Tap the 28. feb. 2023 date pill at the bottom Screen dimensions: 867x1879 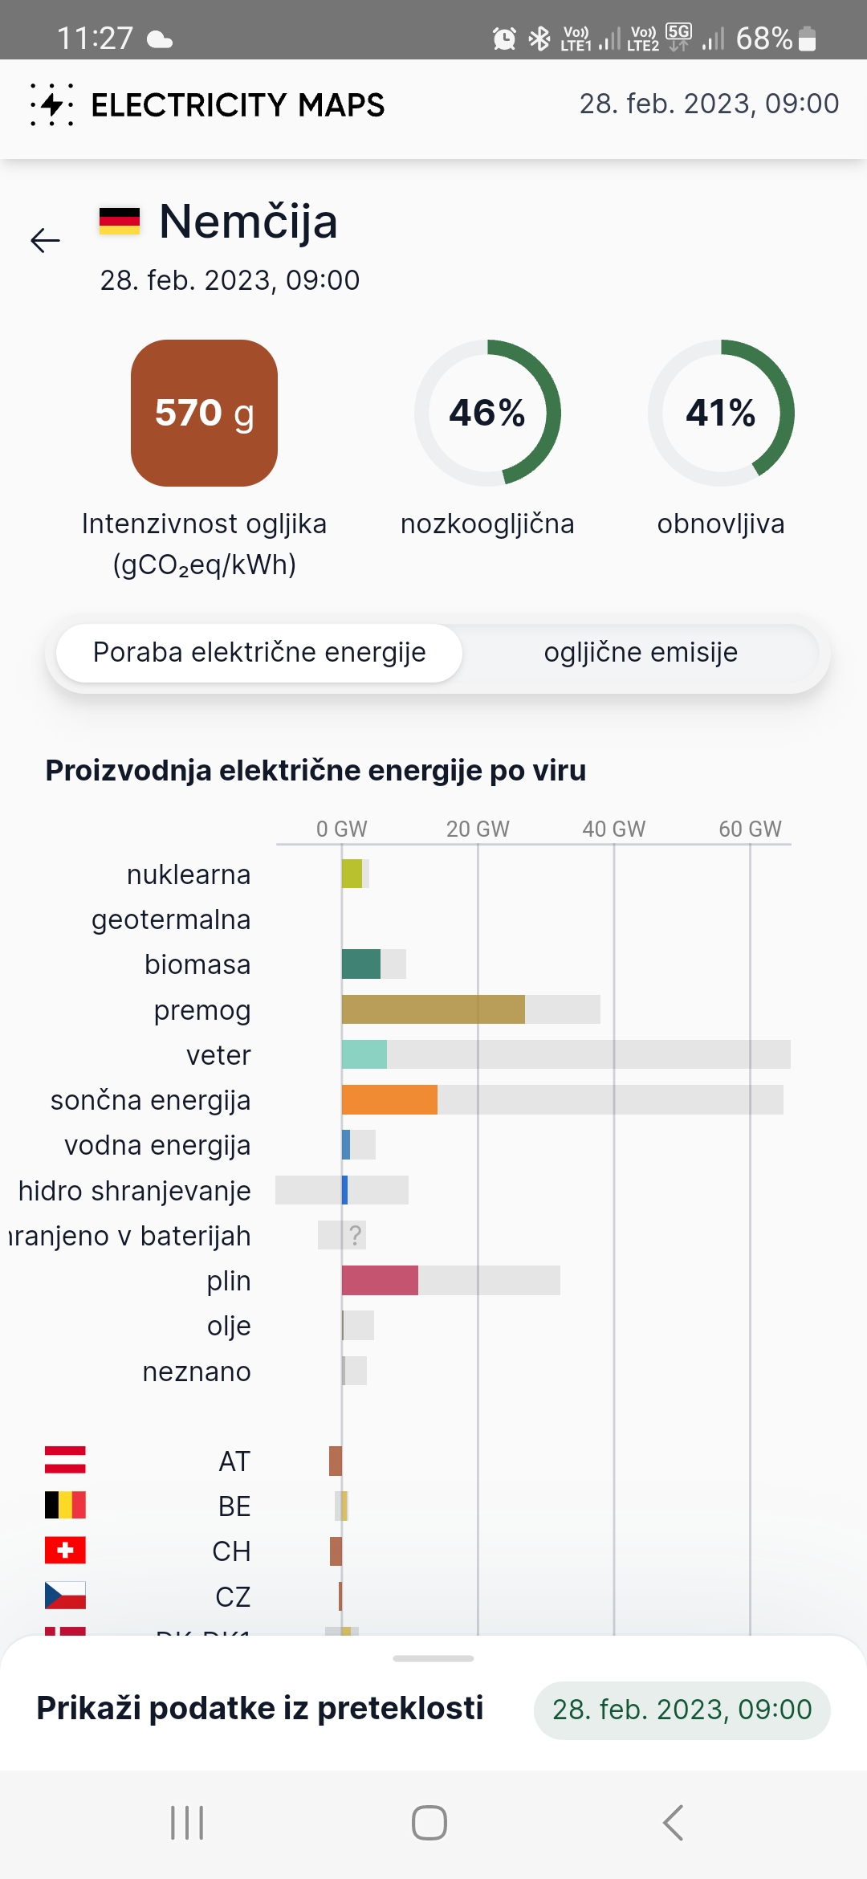[682, 1710]
